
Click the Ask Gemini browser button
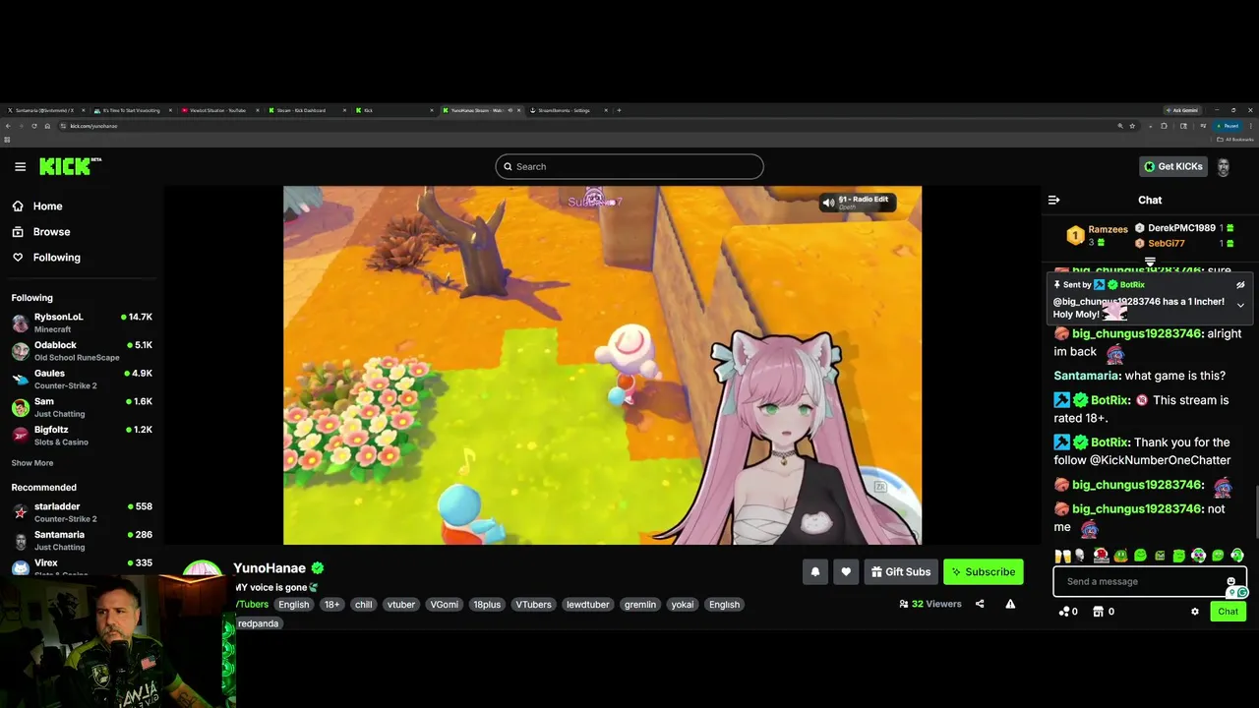(1183, 110)
